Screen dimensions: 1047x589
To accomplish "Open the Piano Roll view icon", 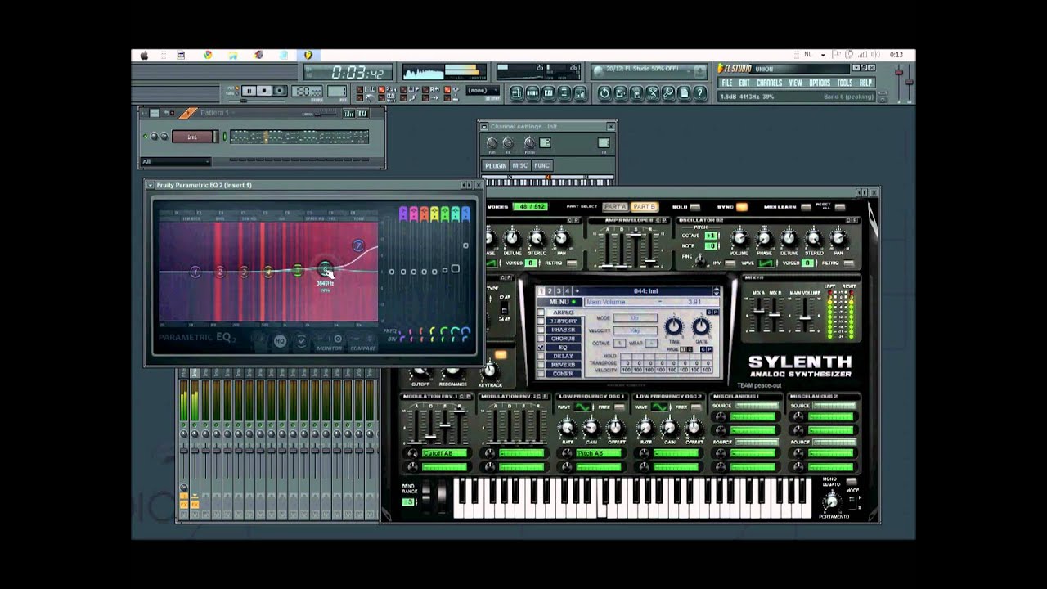I will pos(549,93).
